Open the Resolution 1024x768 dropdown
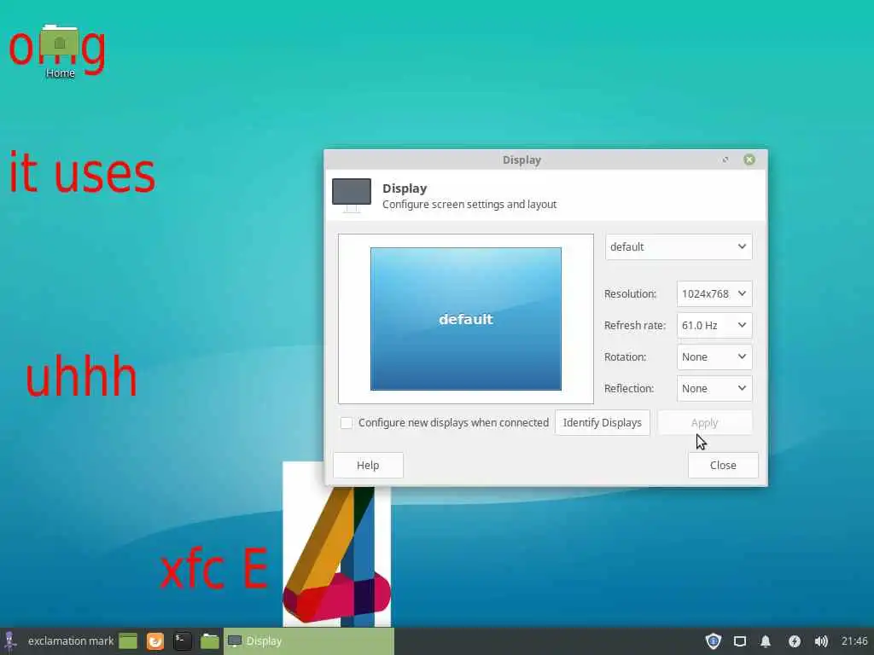The width and height of the screenshot is (874, 655). pyautogui.click(x=714, y=293)
